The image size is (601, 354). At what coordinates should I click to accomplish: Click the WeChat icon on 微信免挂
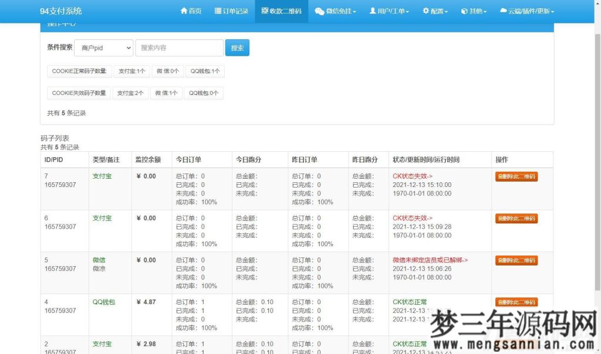coord(319,11)
